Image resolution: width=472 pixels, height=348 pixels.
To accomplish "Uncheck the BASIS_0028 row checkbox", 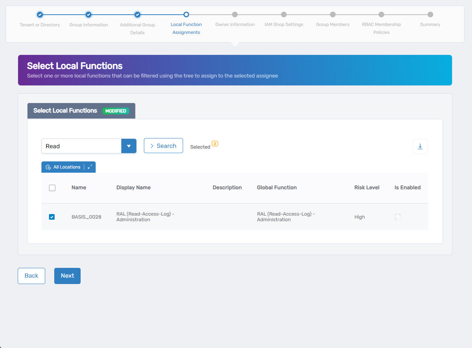I will click(52, 217).
